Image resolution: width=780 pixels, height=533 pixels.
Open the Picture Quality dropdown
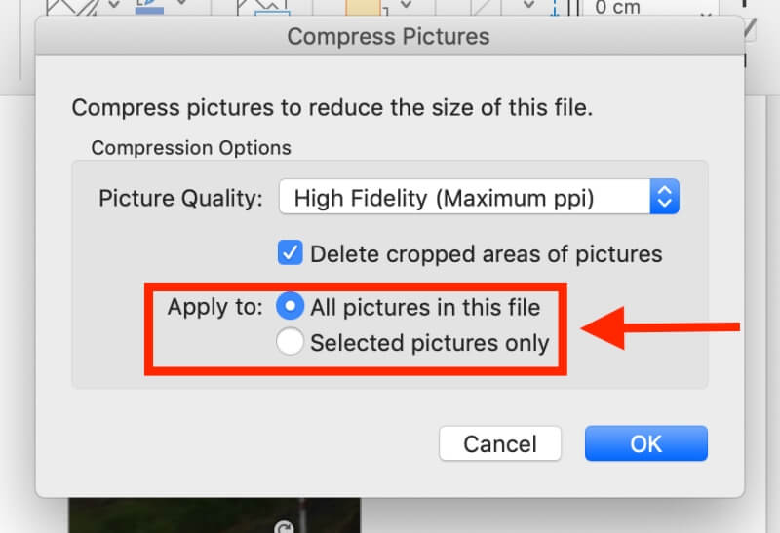pyautogui.click(x=479, y=197)
